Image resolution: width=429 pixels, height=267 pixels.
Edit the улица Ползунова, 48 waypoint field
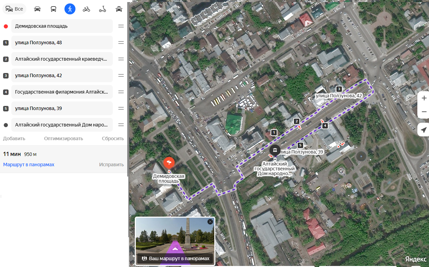[x=62, y=43]
